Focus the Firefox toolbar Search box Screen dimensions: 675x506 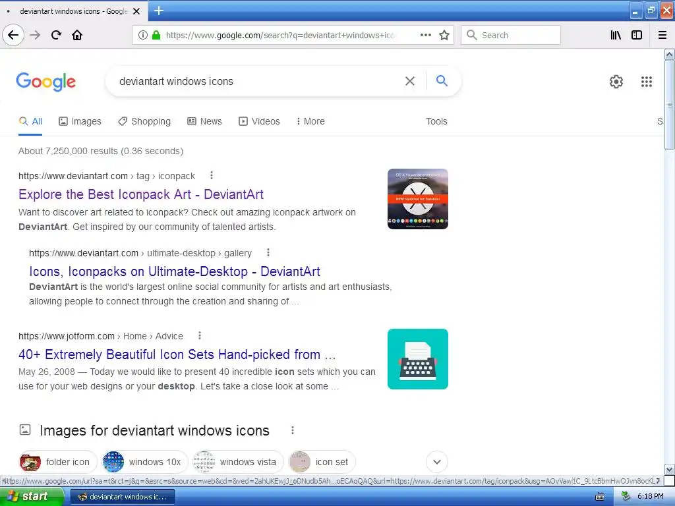pos(511,36)
